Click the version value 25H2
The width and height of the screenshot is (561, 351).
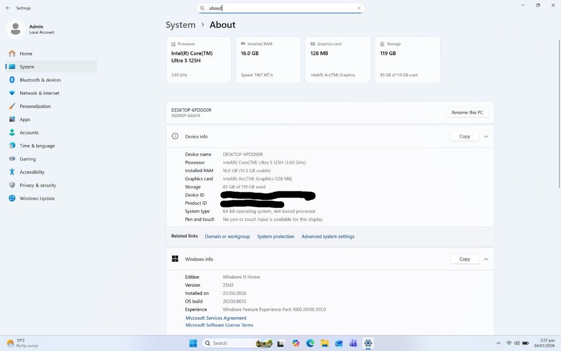[x=228, y=285]
